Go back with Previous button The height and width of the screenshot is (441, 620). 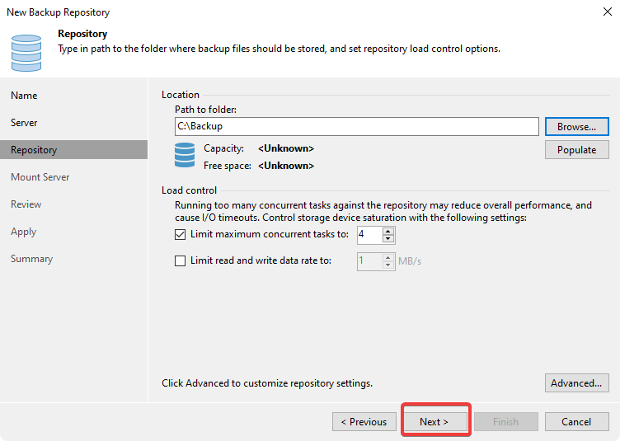pos(364,421)
